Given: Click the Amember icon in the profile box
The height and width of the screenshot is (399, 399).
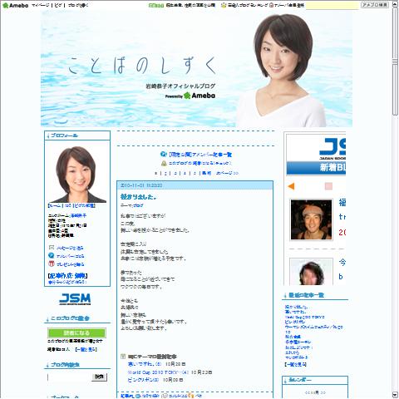Looking at the screenshot, I should coord(52,255).
